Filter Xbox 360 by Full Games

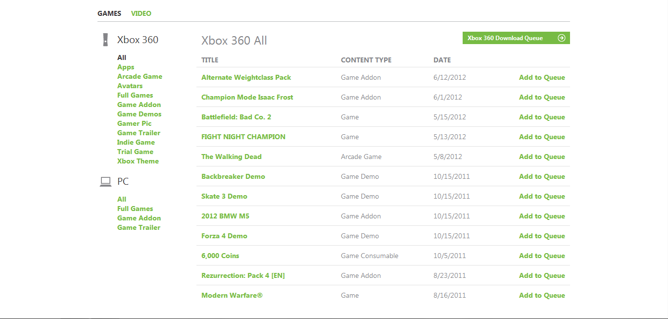pos(135,95)
